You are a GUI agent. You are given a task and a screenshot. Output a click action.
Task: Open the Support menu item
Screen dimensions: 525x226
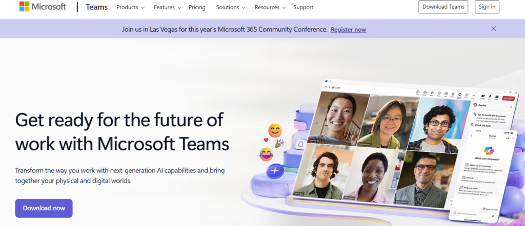point(304,7)
